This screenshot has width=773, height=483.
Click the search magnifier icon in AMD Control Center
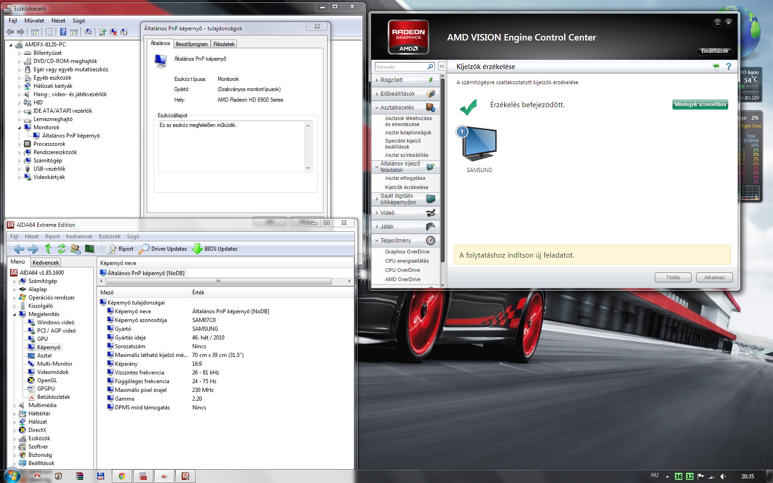[x=430, y=67]
